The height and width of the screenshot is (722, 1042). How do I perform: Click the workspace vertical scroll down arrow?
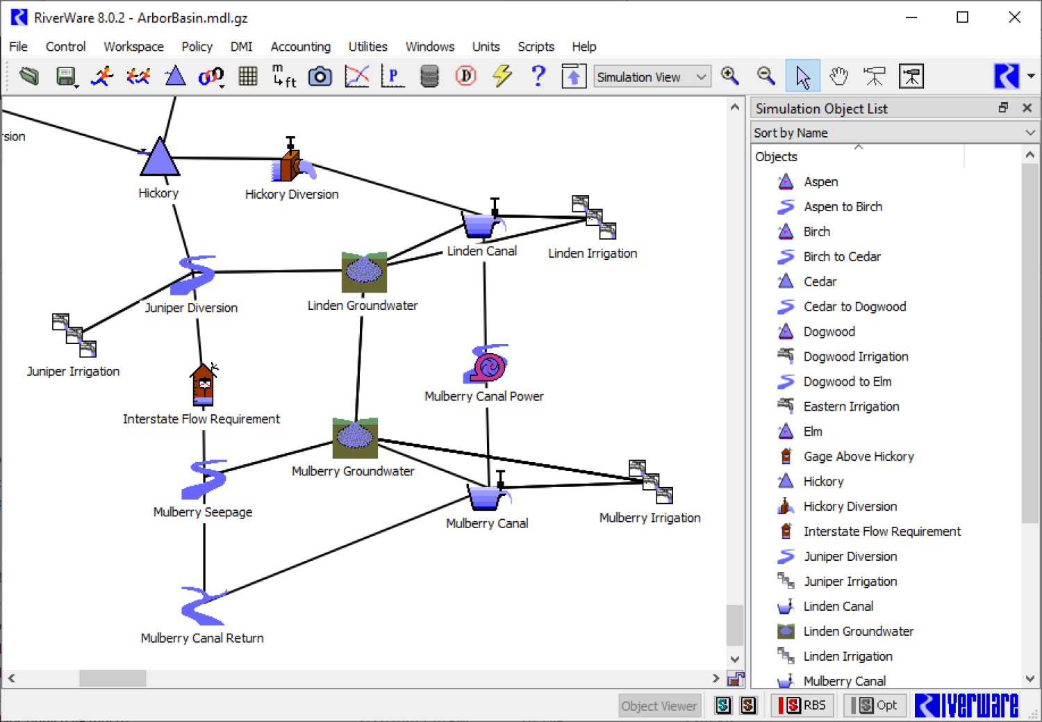(x=735, y=659)
